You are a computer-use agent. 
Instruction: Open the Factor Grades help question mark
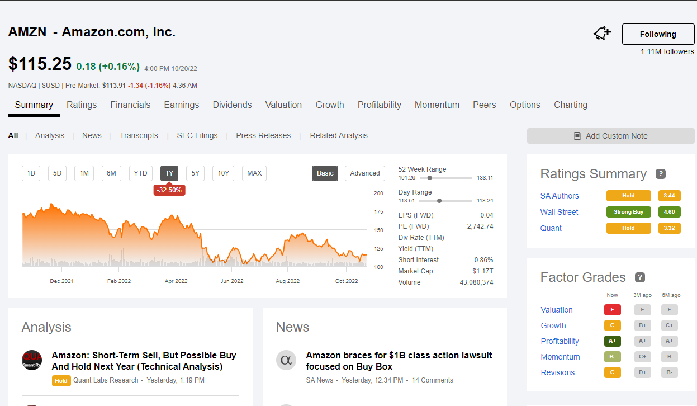[x=640, y=277]
